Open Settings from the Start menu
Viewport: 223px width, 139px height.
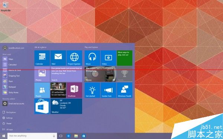point(8,118)
